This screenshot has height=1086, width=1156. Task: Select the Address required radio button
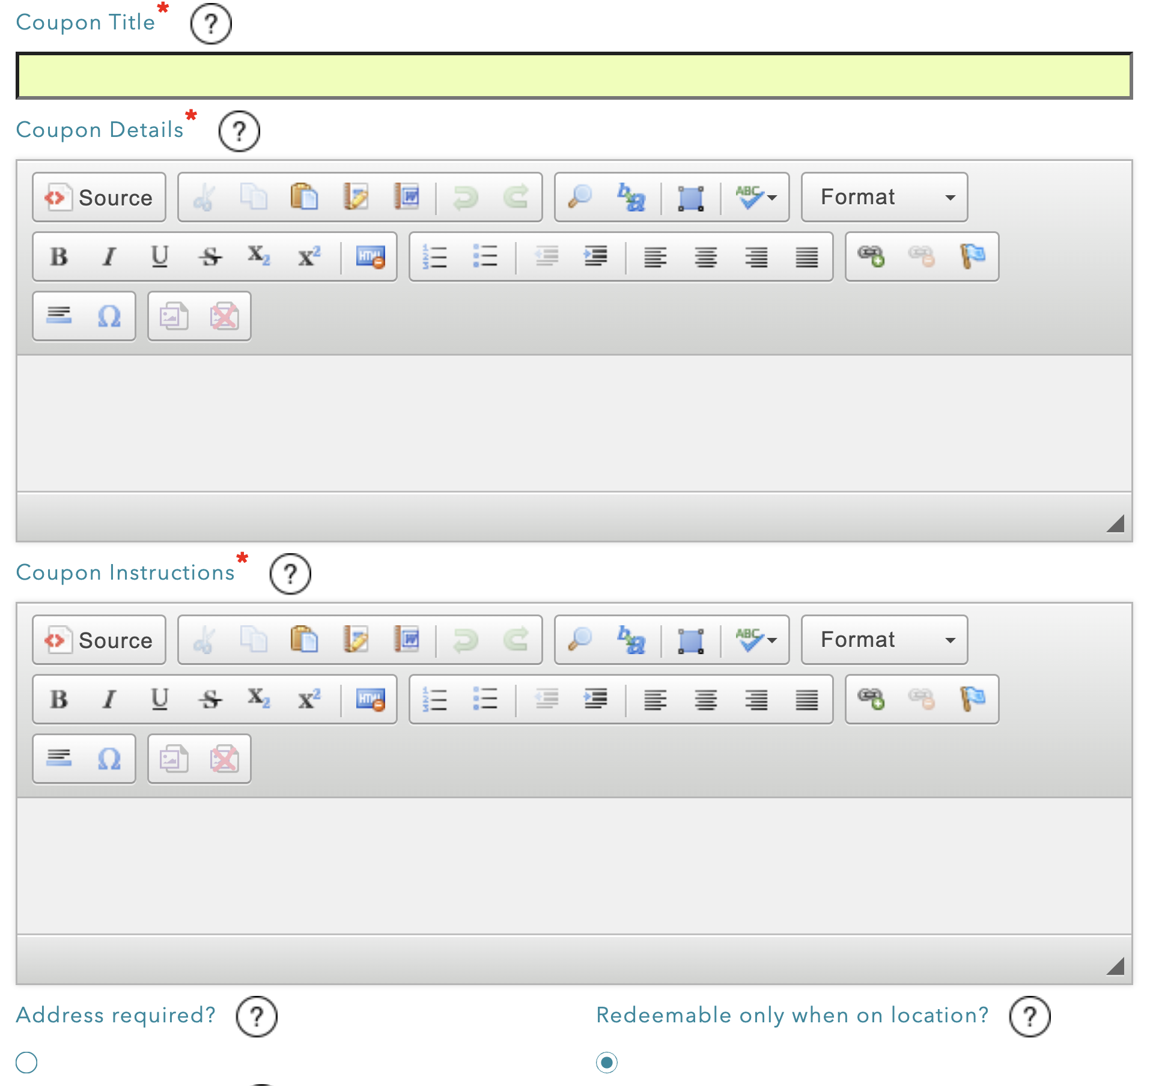26,1062
